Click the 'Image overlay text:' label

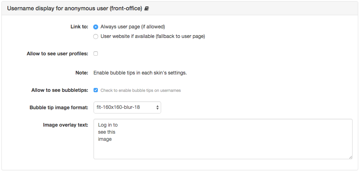point(66,125)
